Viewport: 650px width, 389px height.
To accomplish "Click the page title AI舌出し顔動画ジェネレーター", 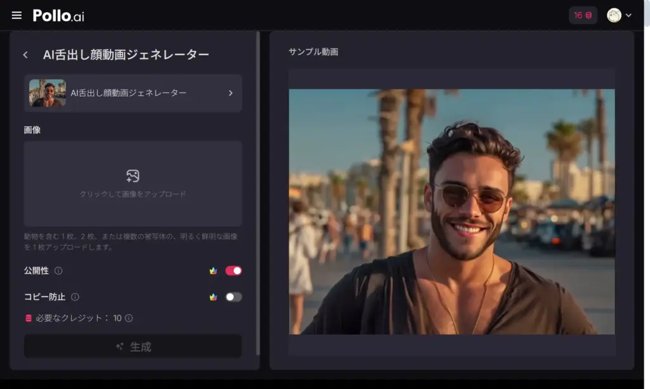I will pyautogui.click(x=126, y=55).
